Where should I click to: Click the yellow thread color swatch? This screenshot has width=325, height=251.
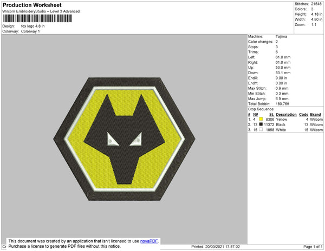[261, 119]
